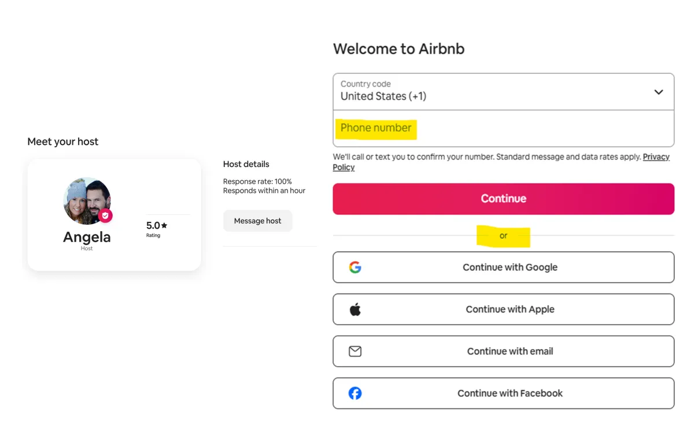Choose Continue with Google text
Viewport: 694px width, 431px height.
510,267
